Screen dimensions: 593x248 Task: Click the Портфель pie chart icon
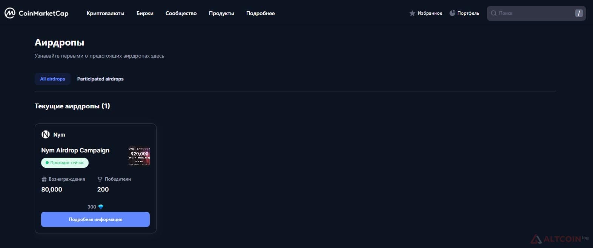click(x=452, y=13)
